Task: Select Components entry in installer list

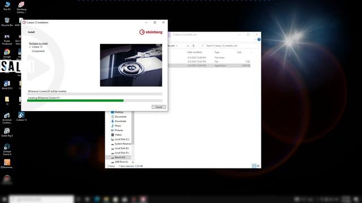Action: pyautogui.click(x=38, y=51)
